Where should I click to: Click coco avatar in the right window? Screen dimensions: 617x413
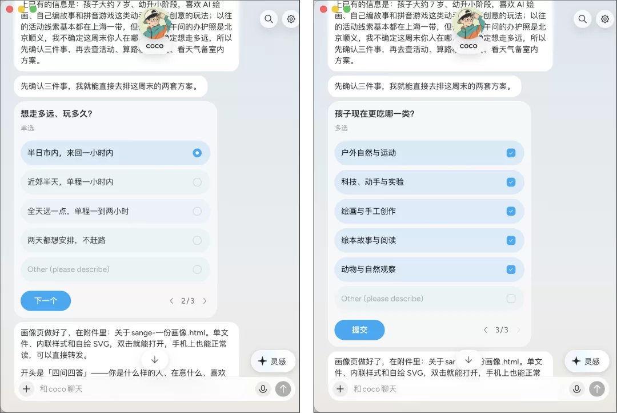[x=468, y=25]
